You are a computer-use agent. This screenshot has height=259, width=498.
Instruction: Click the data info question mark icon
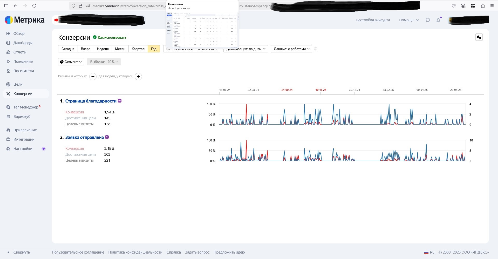pos(316,49)
